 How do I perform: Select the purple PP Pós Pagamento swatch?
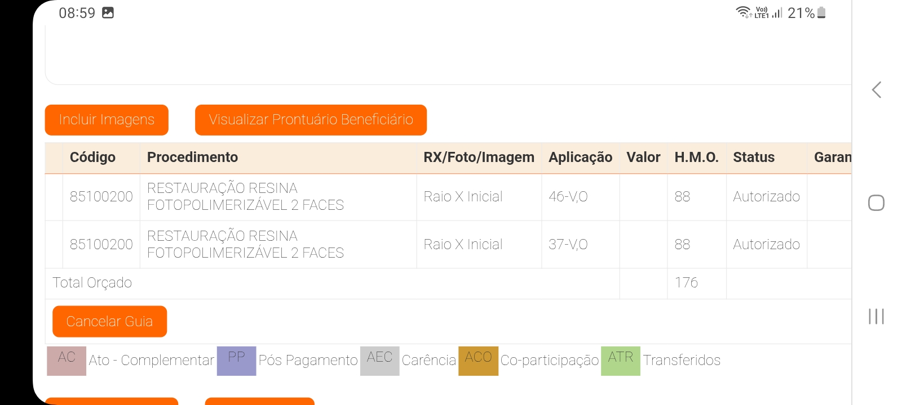pos(236,361)
